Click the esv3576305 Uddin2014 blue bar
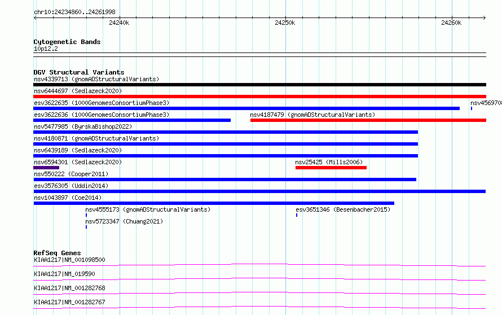 [259, 191]
